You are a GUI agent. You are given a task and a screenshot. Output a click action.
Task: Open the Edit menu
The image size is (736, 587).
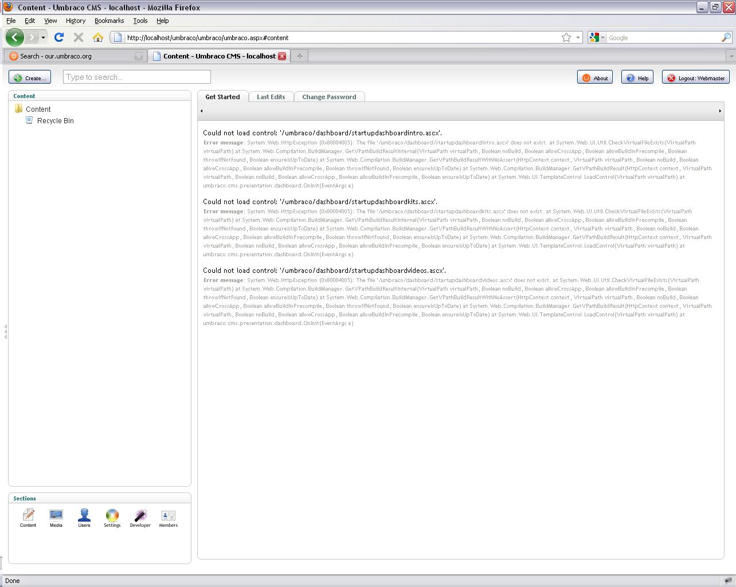coord(30,21)
